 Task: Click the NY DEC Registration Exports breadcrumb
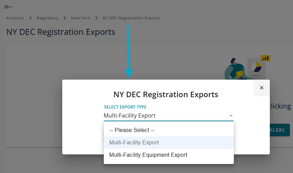[x=131, y=18]
